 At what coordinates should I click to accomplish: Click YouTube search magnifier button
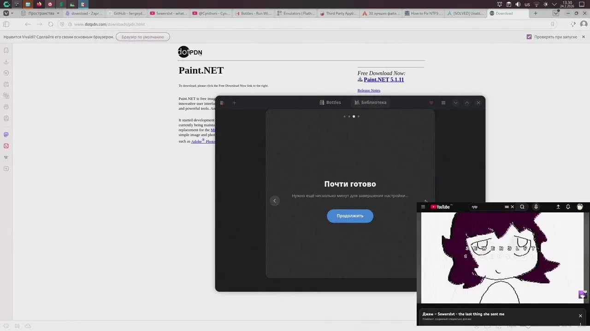522,207
